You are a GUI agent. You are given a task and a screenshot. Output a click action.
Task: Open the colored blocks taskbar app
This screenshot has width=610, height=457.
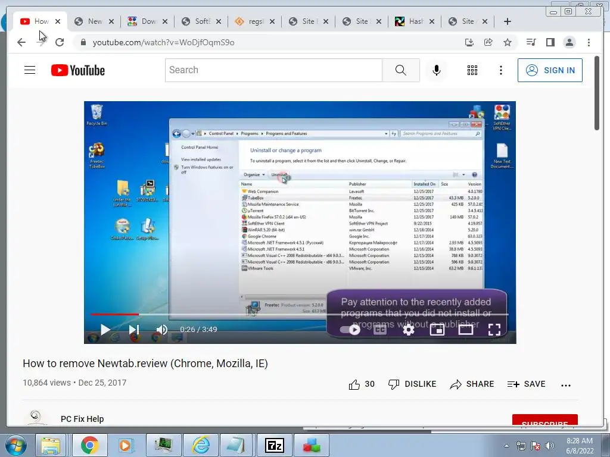[311, 445]
